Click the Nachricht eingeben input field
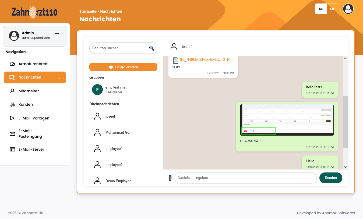 (x=245, y=178)
